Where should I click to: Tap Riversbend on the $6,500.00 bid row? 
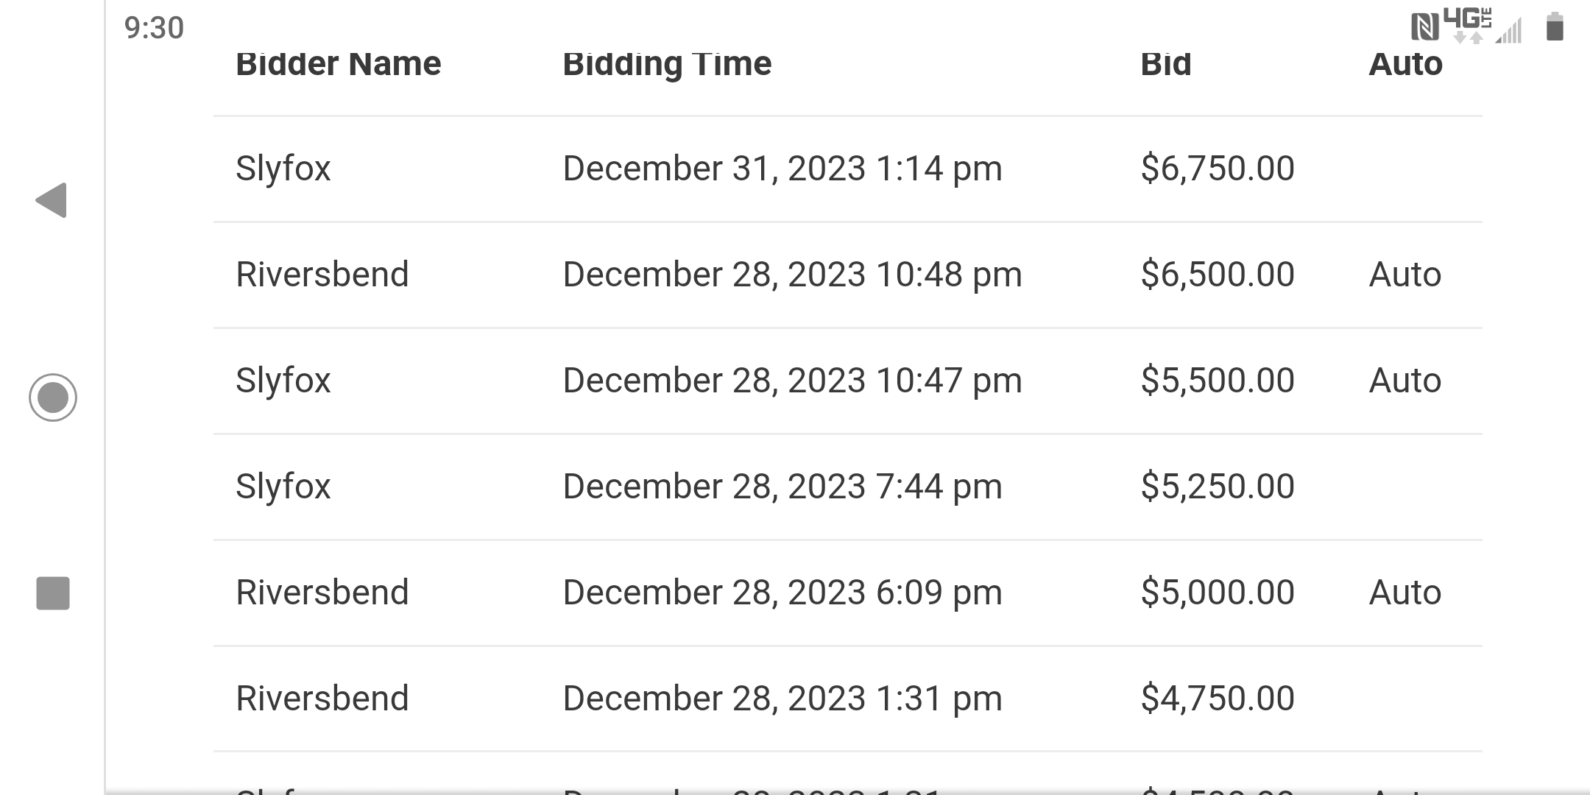pyautogui.click(x=322, y=275)
